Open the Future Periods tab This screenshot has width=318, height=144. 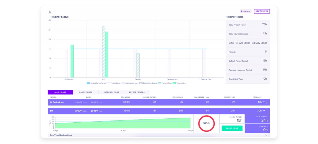click(137, 92)
